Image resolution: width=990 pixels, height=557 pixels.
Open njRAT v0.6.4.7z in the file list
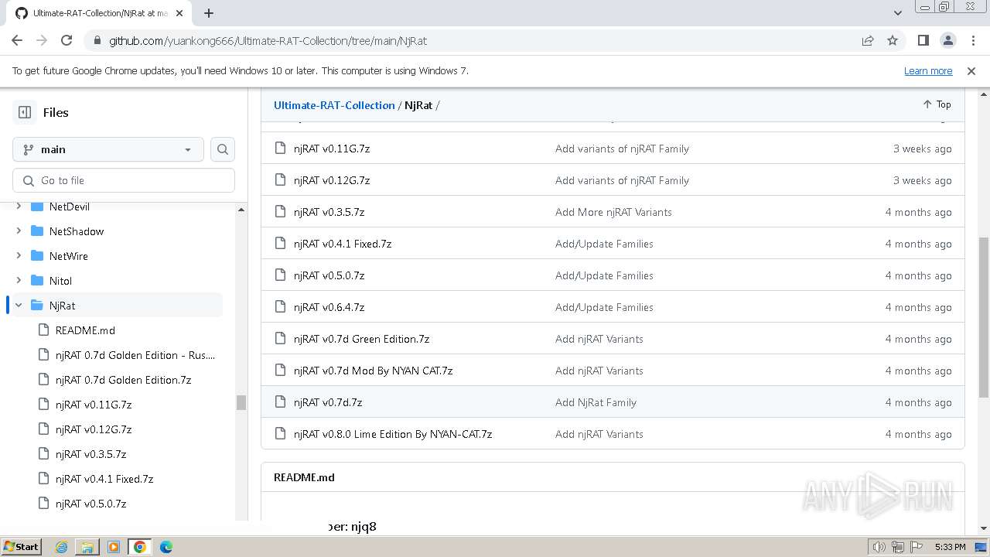point(329,307)
